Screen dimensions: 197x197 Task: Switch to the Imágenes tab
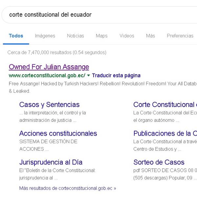(45, 36)
